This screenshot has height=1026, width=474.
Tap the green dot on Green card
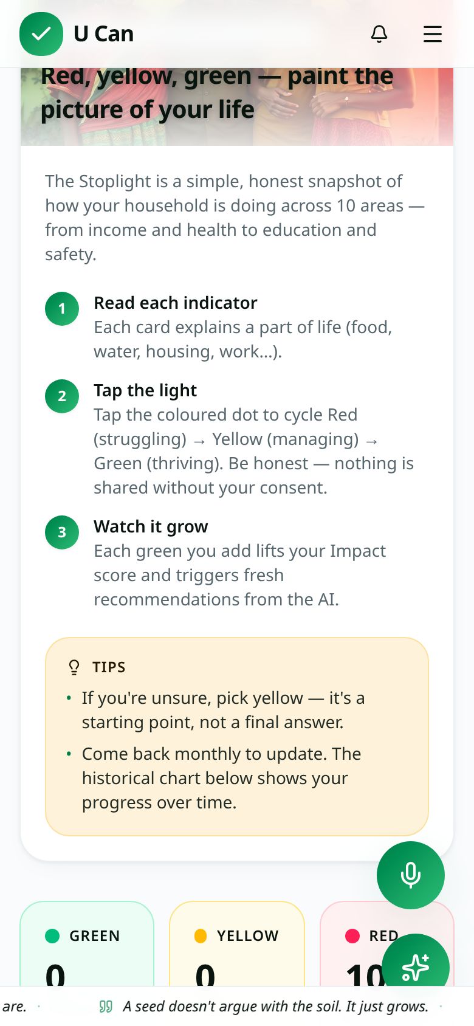click(52, 936)
